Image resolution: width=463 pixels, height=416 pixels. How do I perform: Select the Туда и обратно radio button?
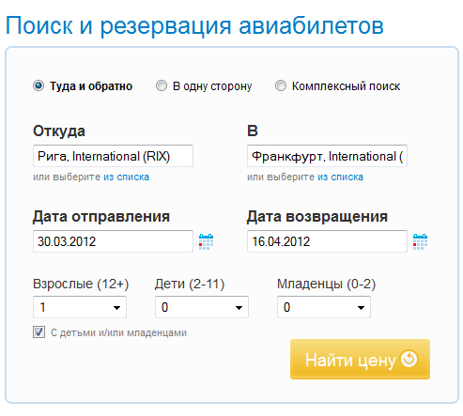click(x=39, y=85)
